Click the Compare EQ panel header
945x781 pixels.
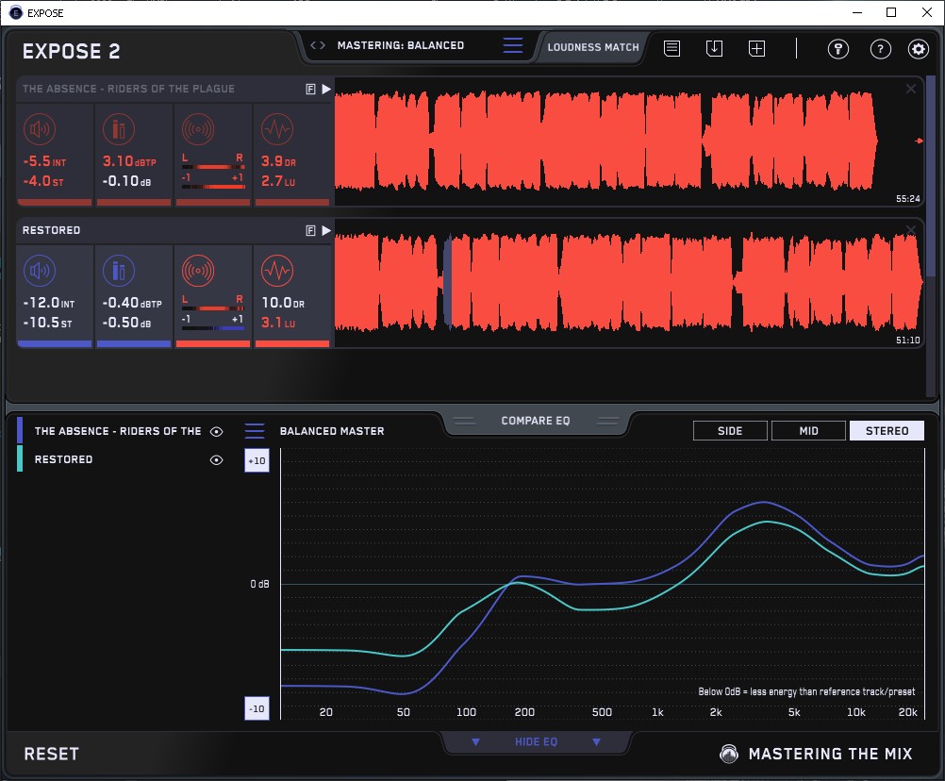click(535, 421)
